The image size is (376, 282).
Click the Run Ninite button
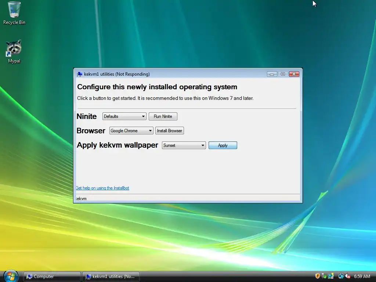coord(163,116)
